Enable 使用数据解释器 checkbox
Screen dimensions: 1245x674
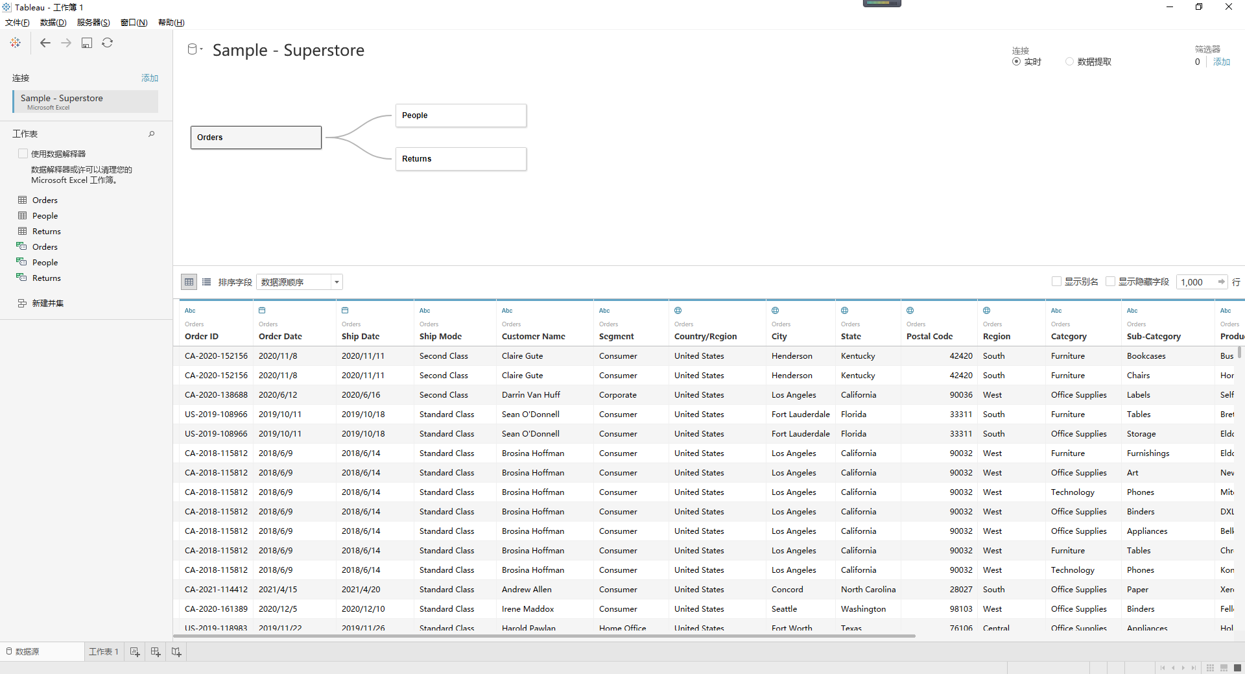coord(23,154)
